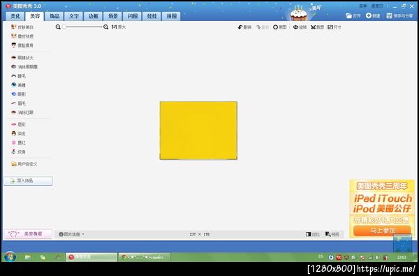
Task: Switch to the 闪图 tab
Action: tap(132, 16)
